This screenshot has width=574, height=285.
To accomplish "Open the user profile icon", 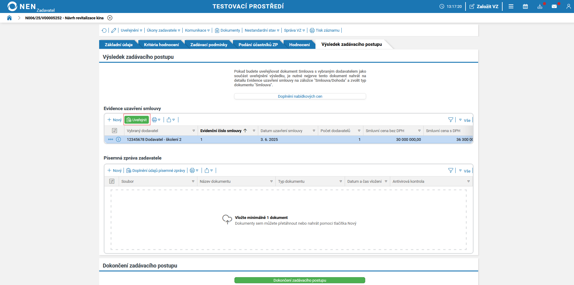I will pyautogui.click(x=569, y=6).
